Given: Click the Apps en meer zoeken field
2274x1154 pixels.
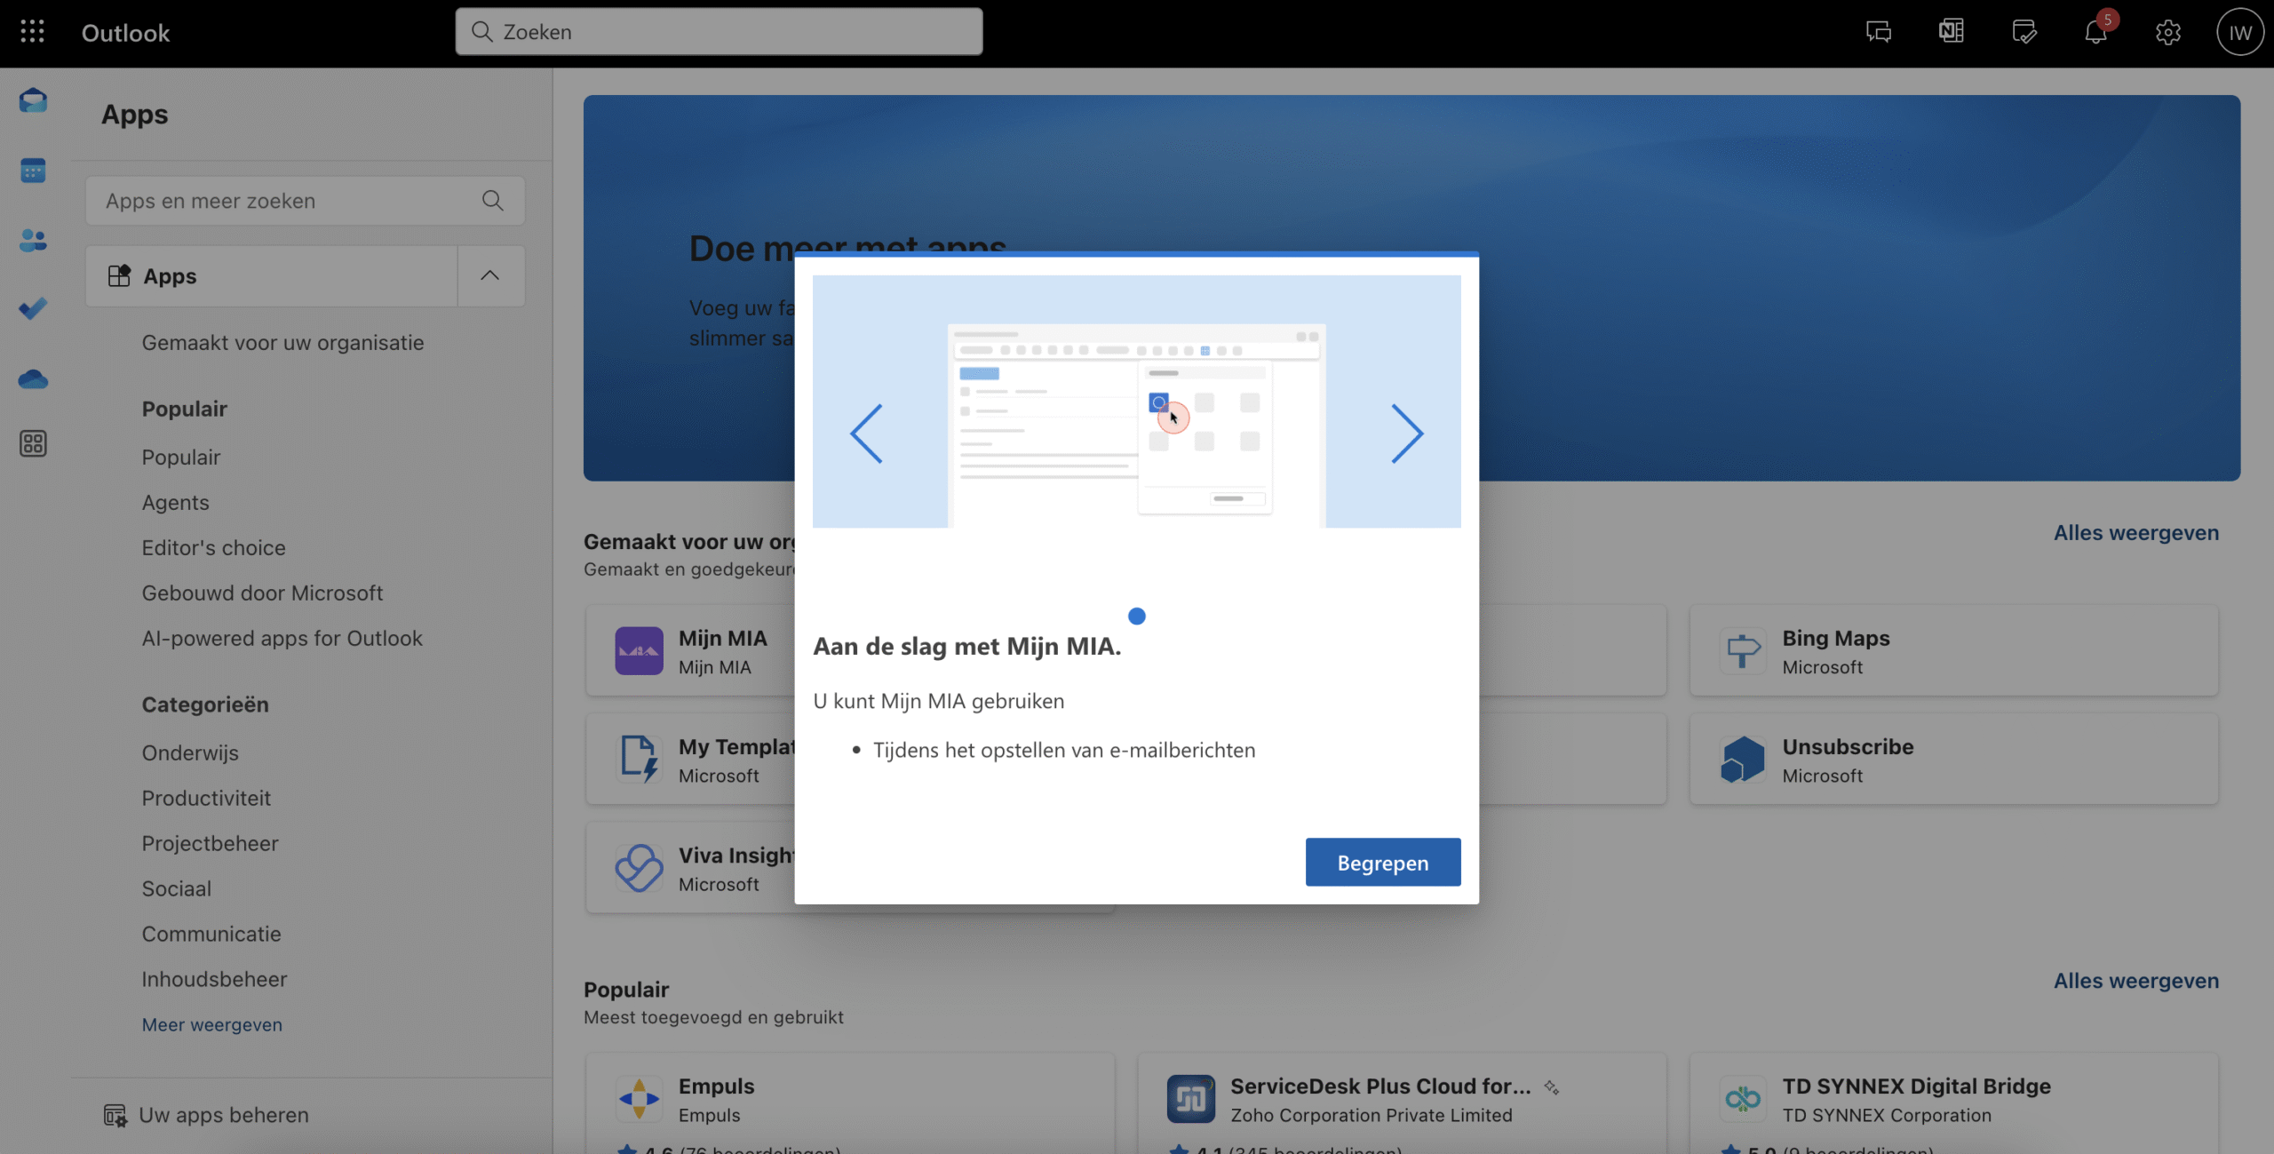Looking at the screenshot, I should 284,201.
